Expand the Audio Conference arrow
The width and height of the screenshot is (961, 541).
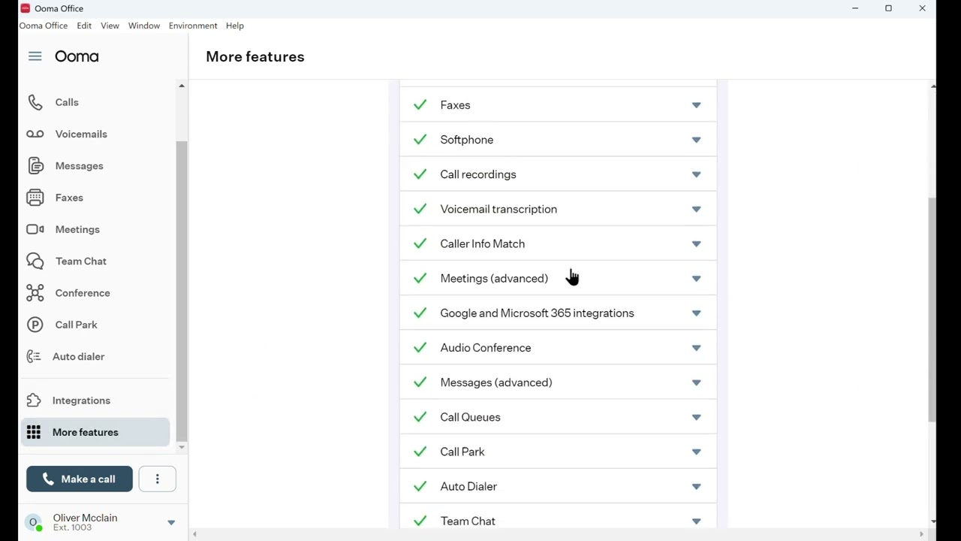coord(696,348)
